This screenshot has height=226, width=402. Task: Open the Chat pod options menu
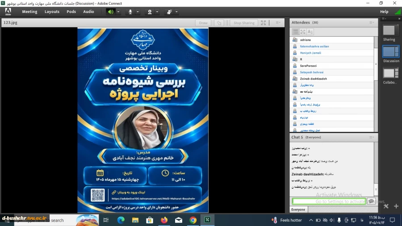tap(372, 138)
